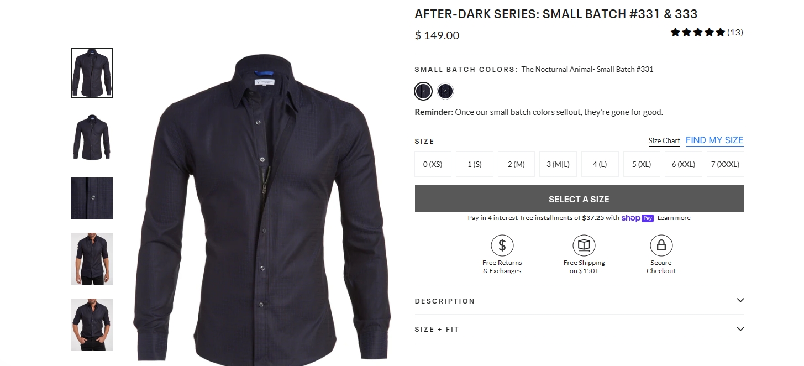Screen dimensions: 804x366
Task: Select size 0 (XS)
Action: coord(433,164)
